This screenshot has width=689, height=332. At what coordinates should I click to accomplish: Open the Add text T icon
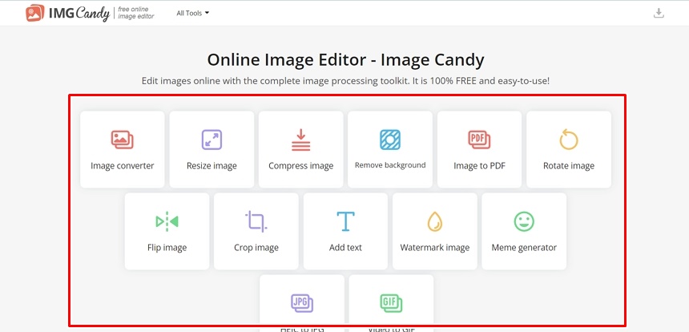click(345, 221)
